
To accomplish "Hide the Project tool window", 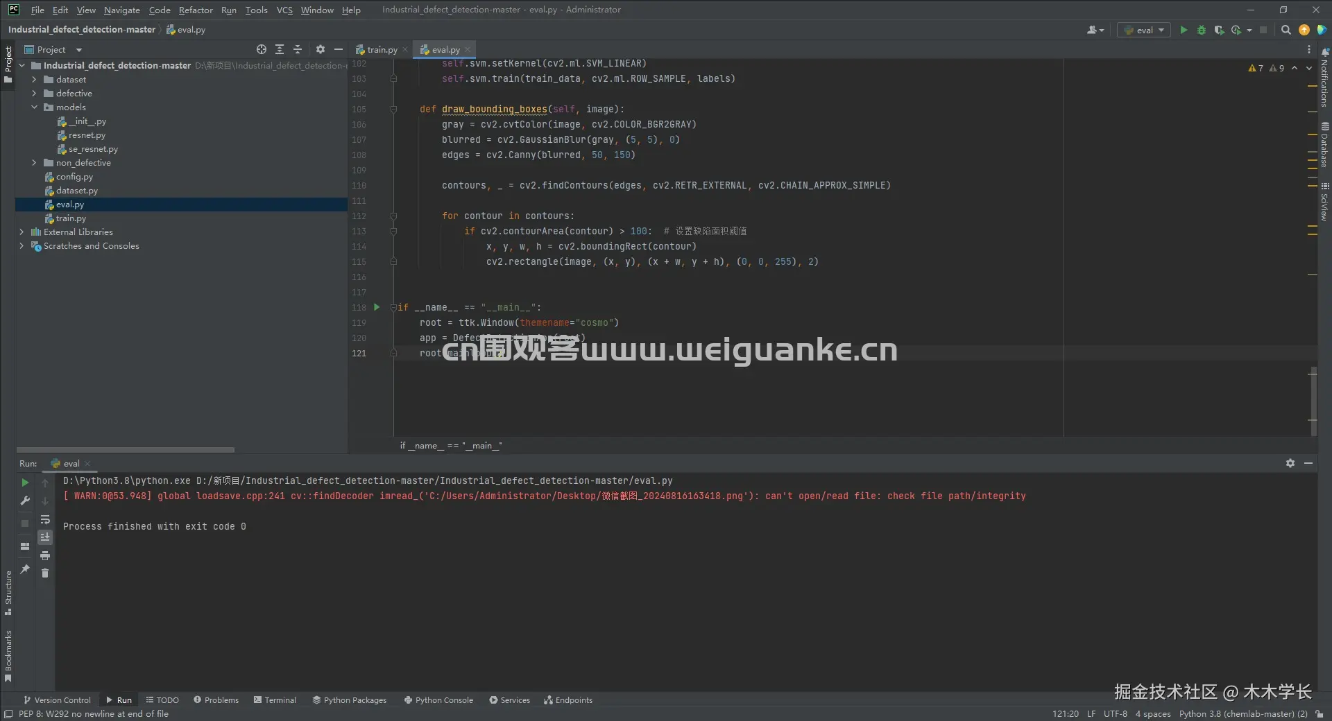I will coord(338,49).
